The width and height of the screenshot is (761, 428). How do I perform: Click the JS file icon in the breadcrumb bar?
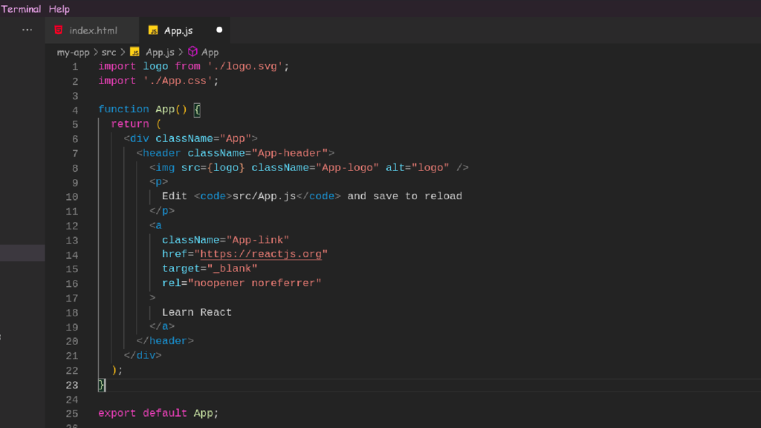pyautogui.click(x=135, y=52)
